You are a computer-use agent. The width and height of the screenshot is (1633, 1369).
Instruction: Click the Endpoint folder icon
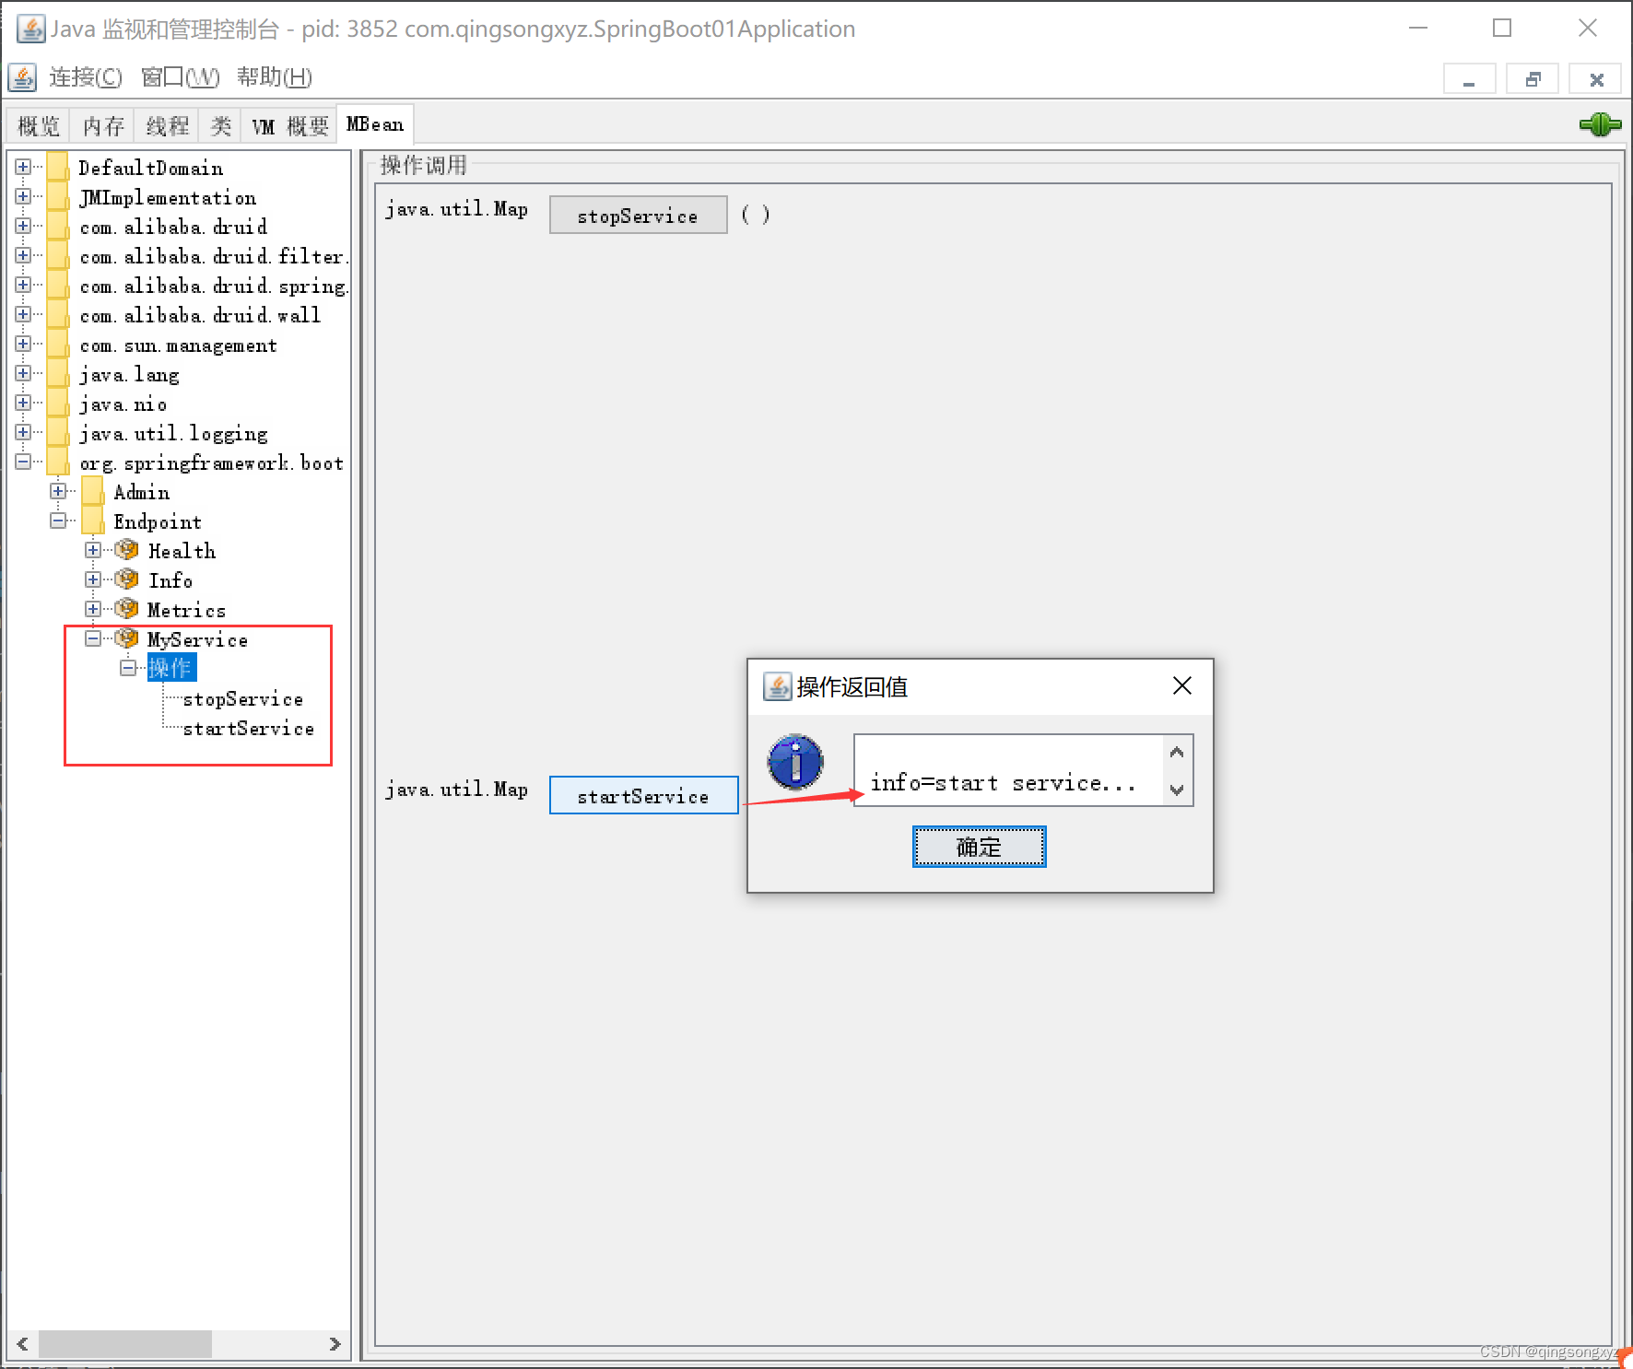(92, 521)
